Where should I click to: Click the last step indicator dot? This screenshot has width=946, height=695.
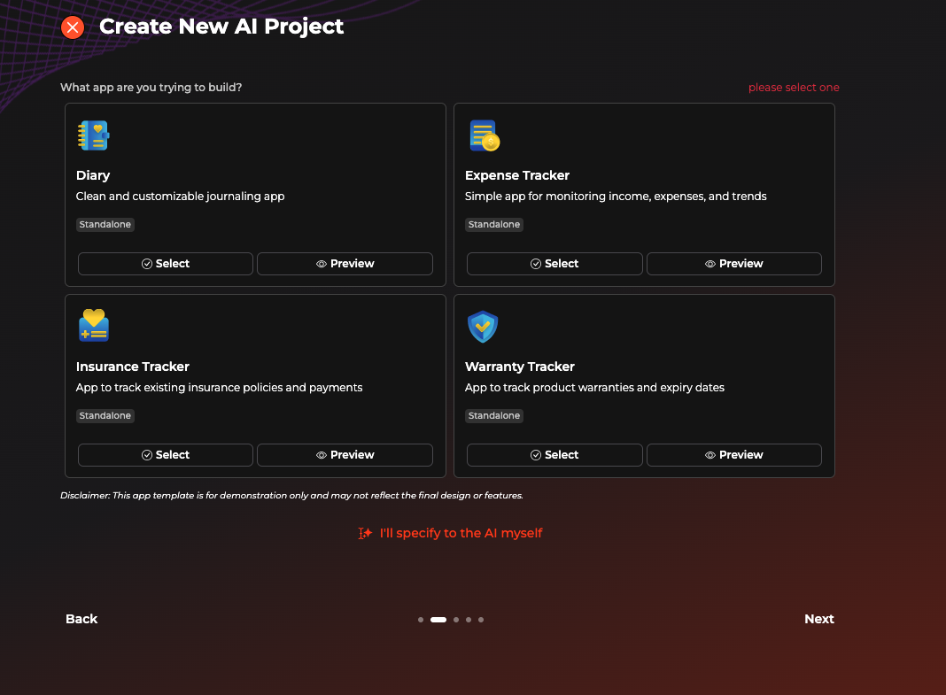click(x=481, y=620)
